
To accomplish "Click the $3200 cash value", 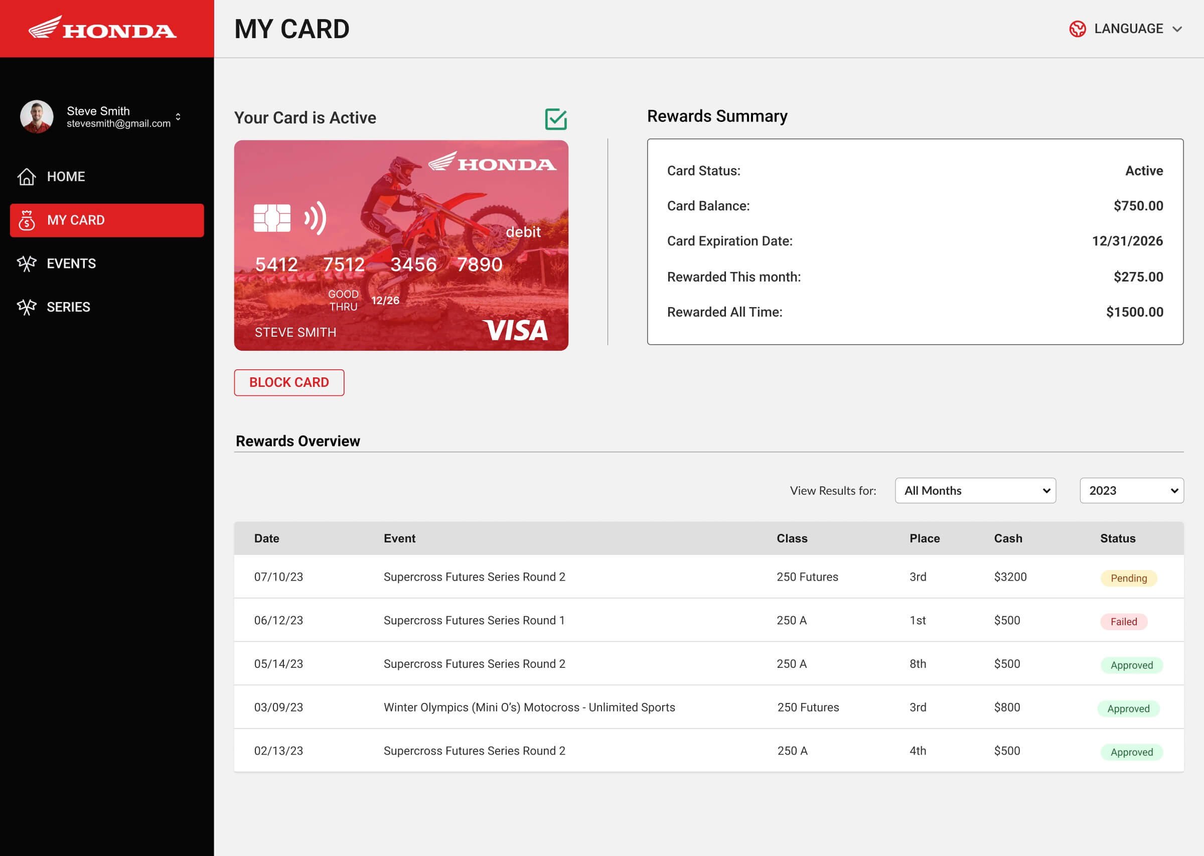I will coord(1011,577).
